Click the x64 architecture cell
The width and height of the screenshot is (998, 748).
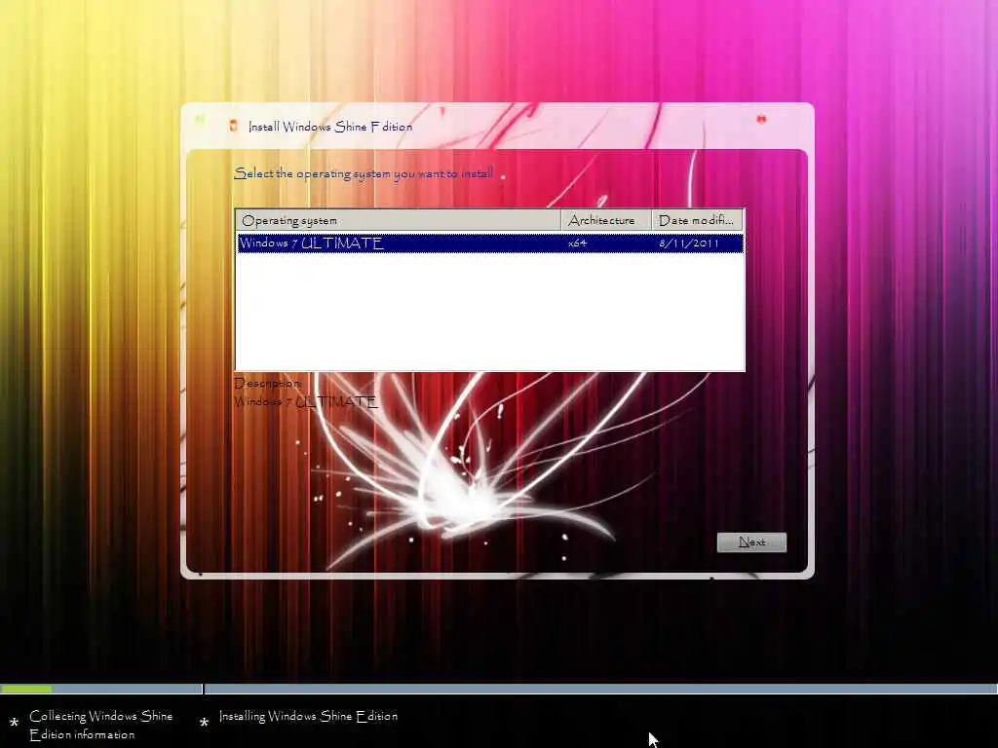click(577, 243)
